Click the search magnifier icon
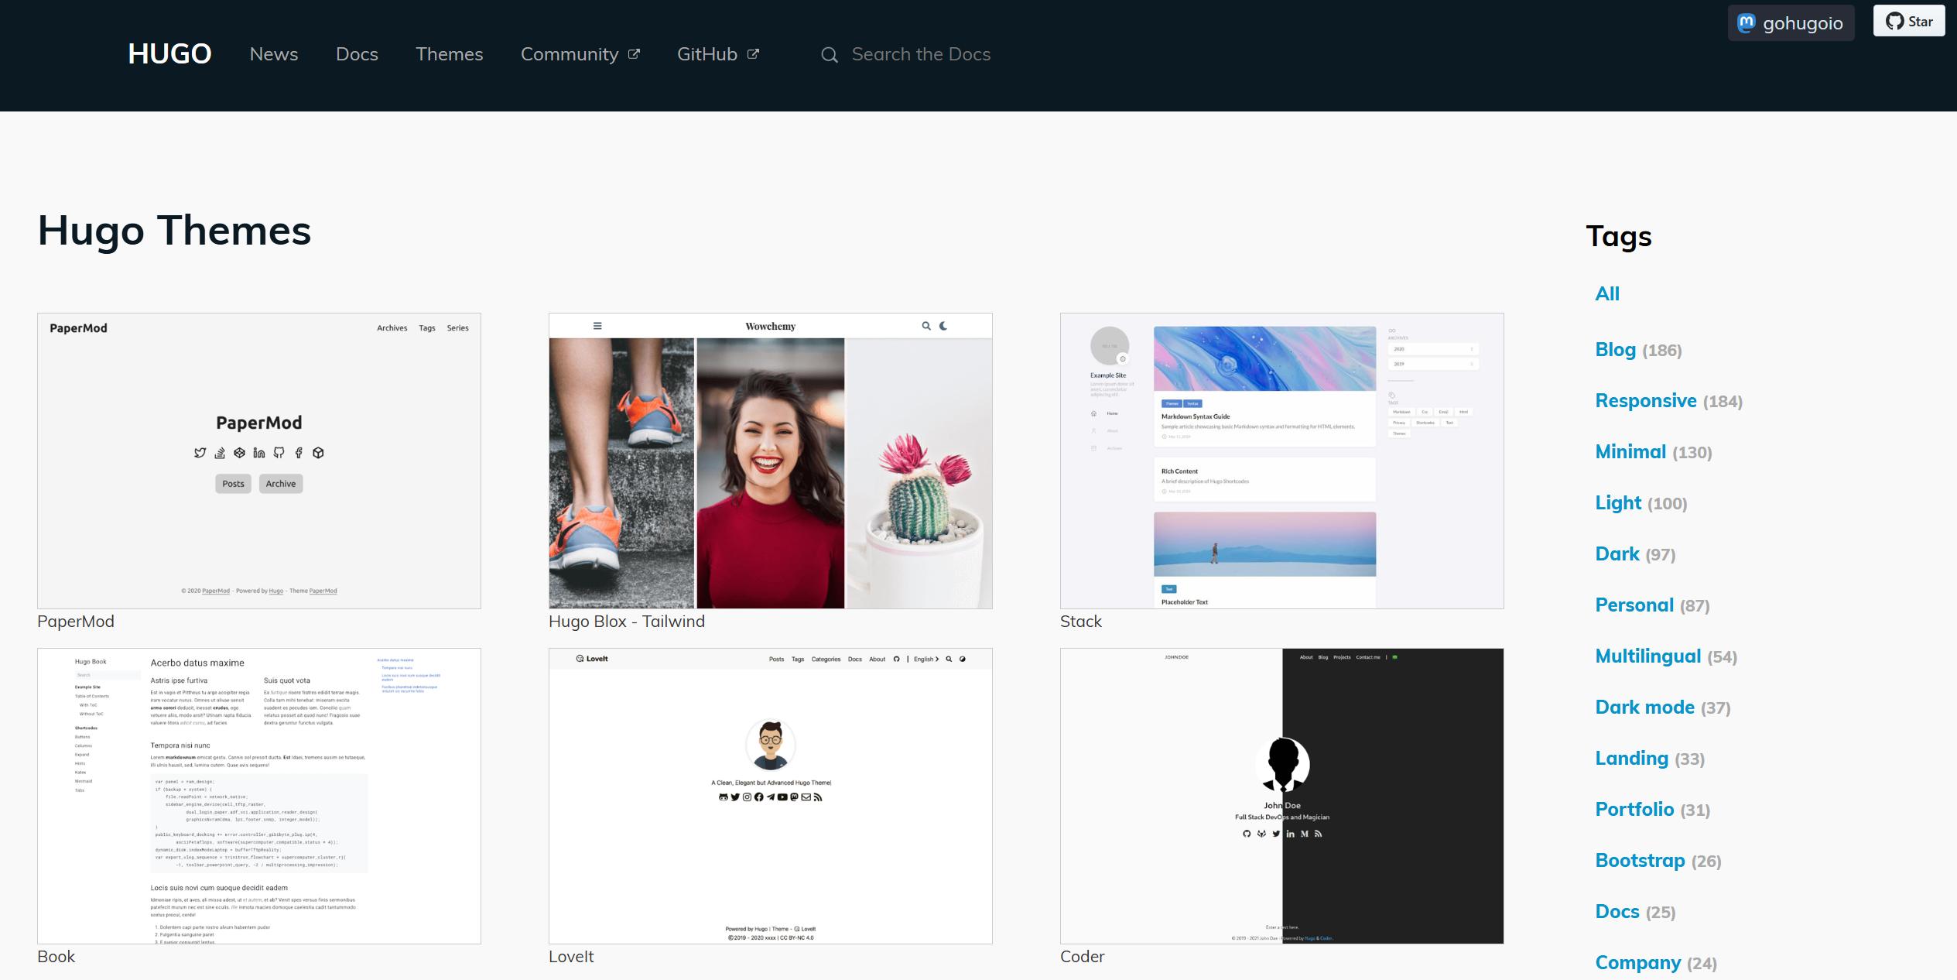 [x=829, y=55]
